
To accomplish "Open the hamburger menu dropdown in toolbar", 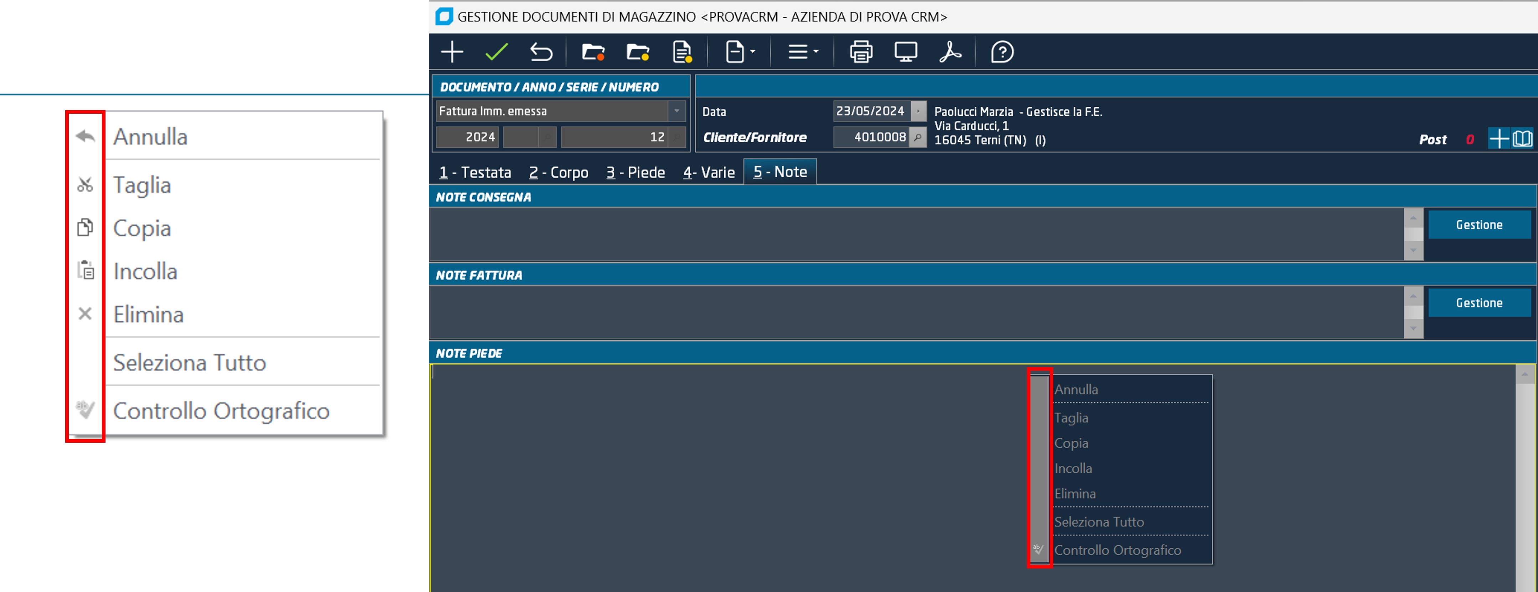I will pos(803,52).
